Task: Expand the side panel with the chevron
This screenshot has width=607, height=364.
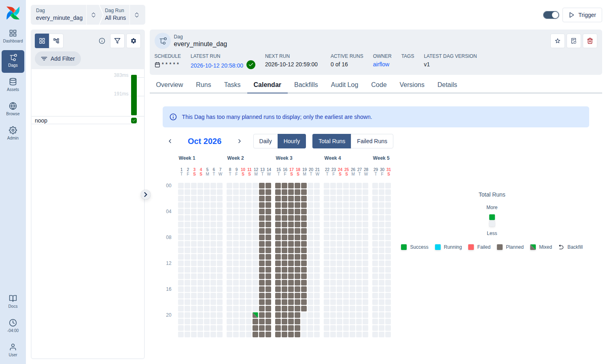Action: [x=146, y=195]
